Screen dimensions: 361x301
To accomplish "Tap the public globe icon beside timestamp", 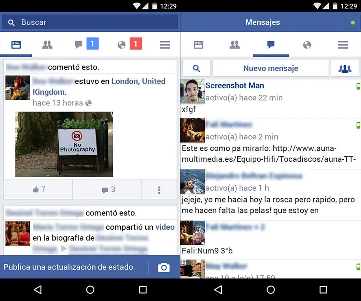I will 88,103.
